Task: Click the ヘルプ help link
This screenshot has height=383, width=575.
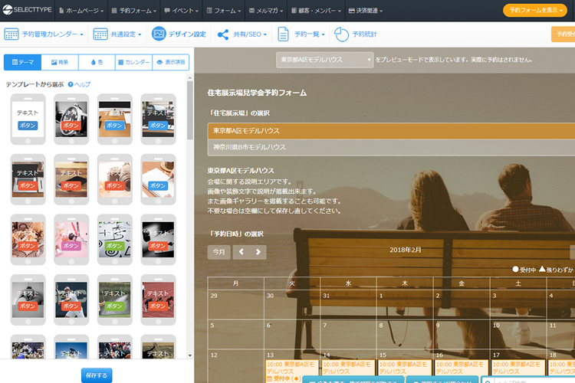Action: [79, 84]
